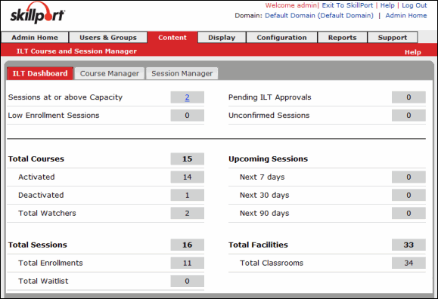Click the Activated label
The width and height of the screenshot is (438, 299).
(x=36, y=177)
